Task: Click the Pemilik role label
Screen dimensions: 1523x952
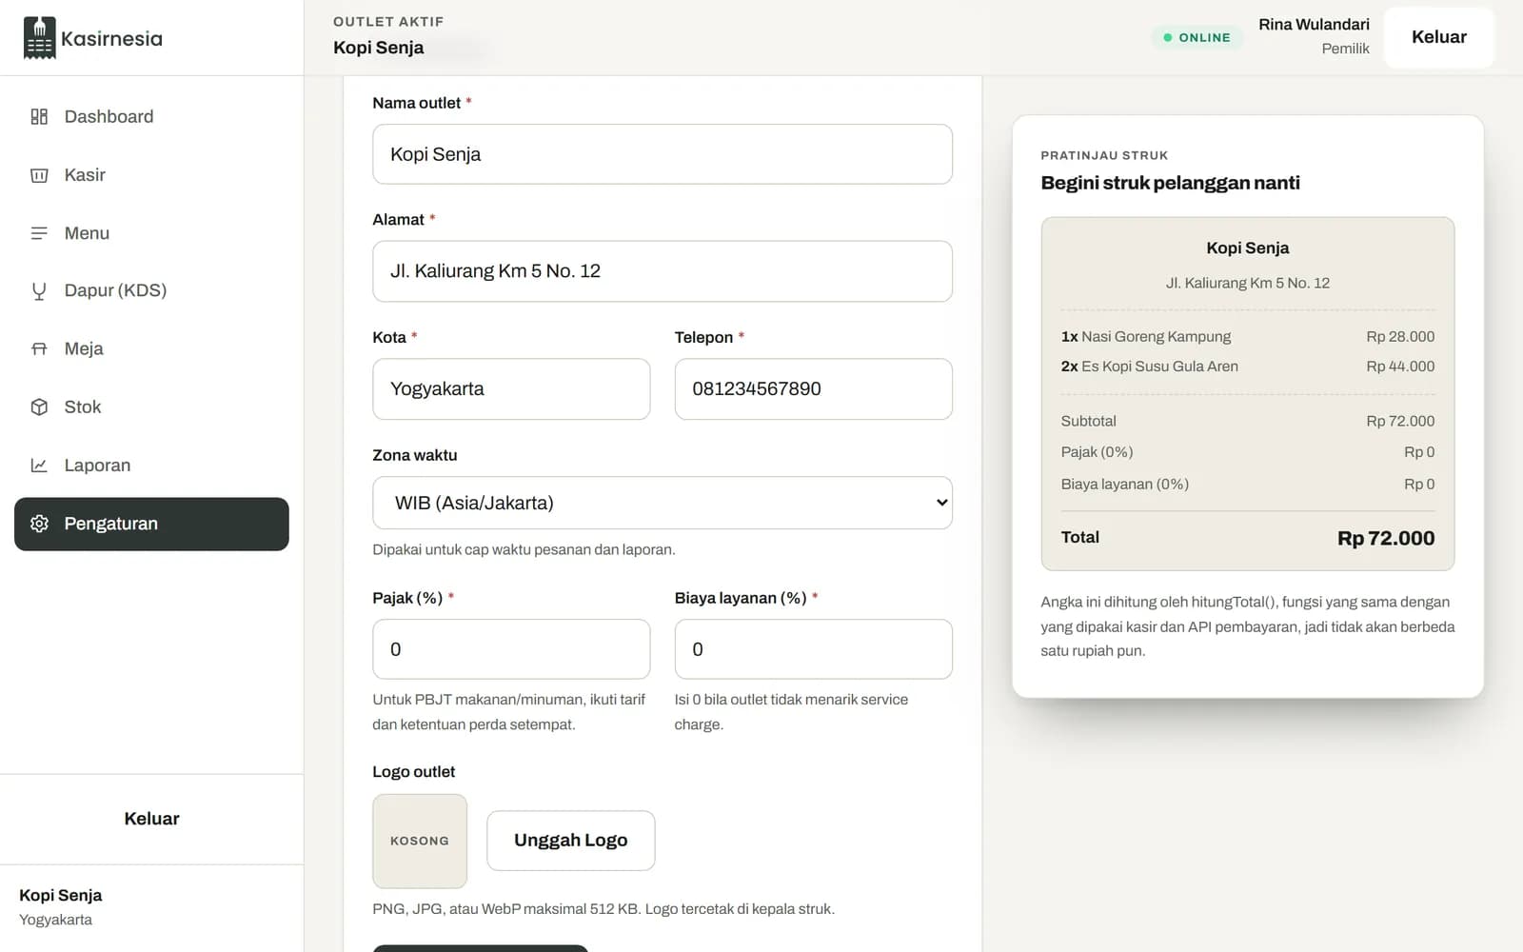Action: click(x=1345, y=49)
